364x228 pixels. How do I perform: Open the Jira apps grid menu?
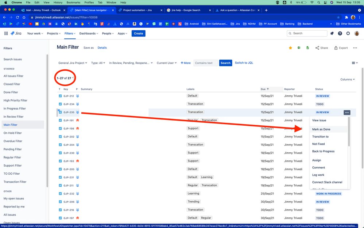point(6,33)
